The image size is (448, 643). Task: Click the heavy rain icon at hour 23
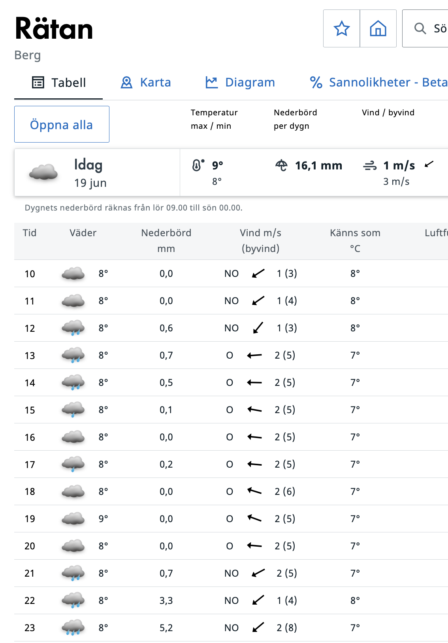(73, 628)
